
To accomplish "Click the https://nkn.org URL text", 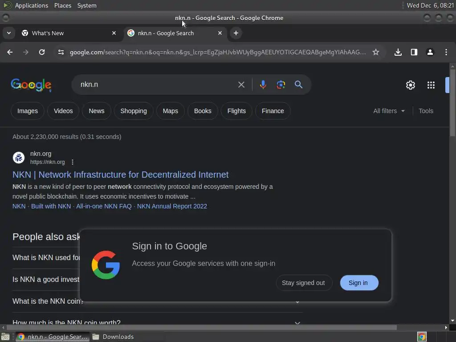I will (x=47, y=162).
